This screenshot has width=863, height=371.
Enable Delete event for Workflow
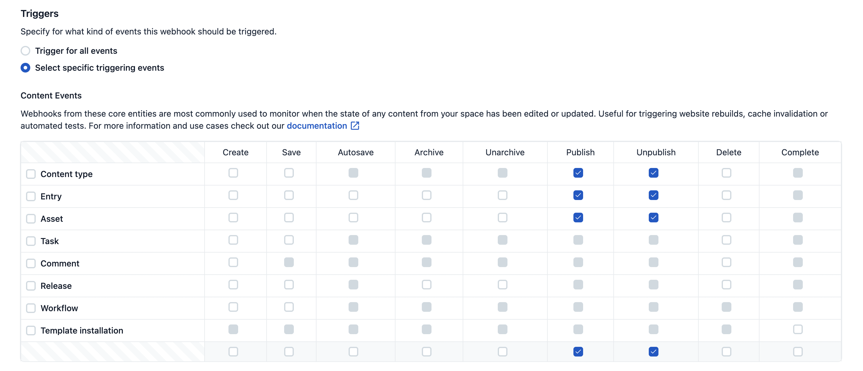tap(726, 307)
